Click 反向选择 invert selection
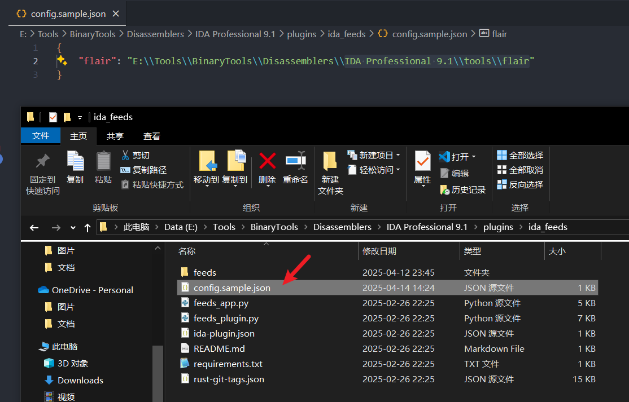 (x=520, y=184)
